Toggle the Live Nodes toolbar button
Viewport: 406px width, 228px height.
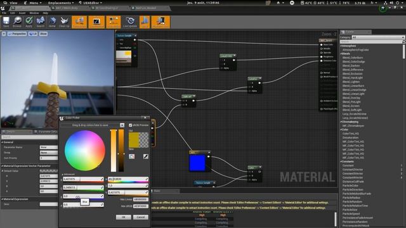pyautogui.click(x=114, y=22)
